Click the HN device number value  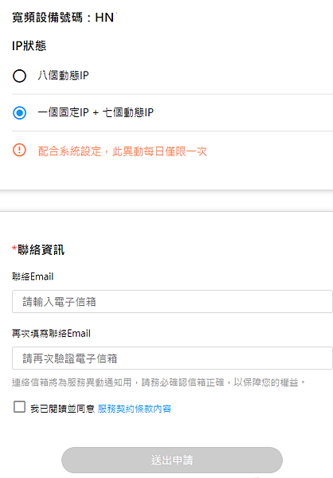coord(105,18)
